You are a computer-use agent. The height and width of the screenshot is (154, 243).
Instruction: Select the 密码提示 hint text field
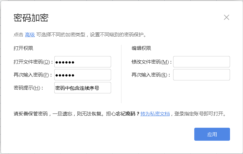[x=83, y=88]
